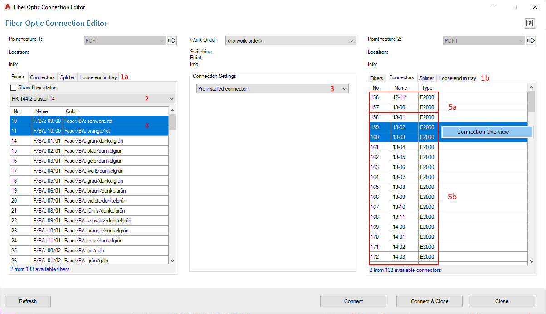The image size is (546, 314).
Task: Open the help question mark icon
Action: [529, 23]
